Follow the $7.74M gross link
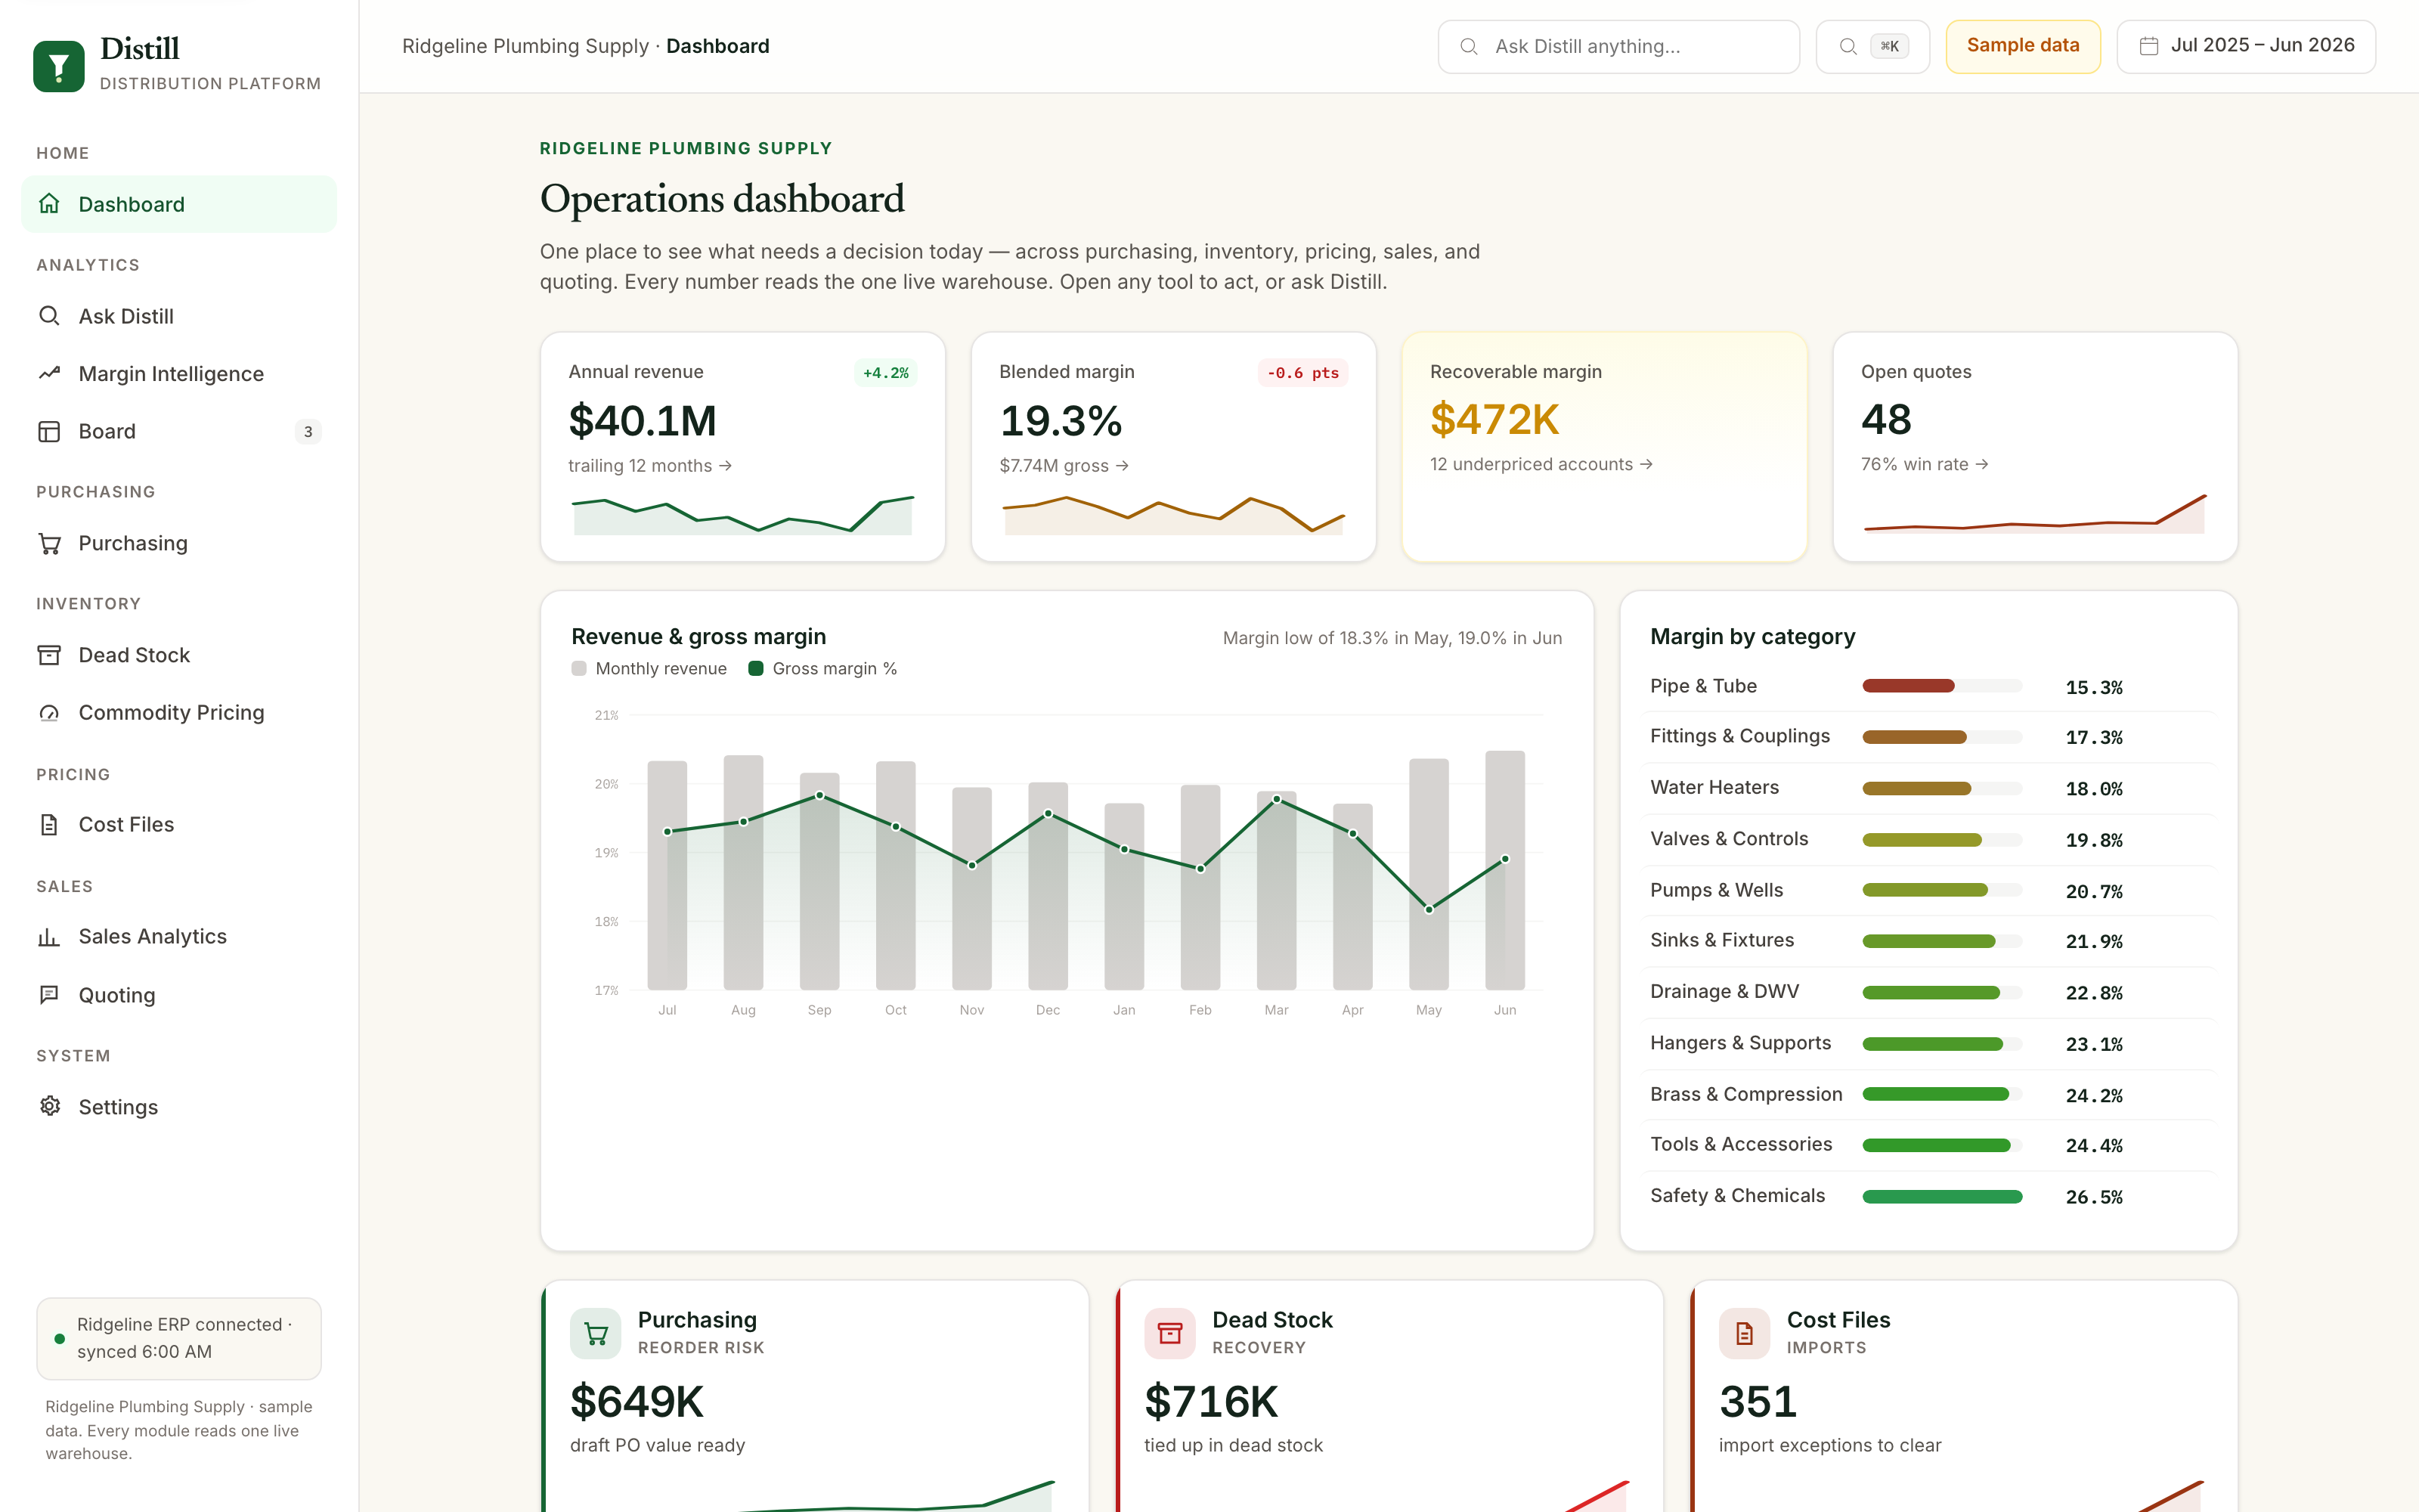The height and width of the screenshot is (1512, 2419). (1064, 466)
